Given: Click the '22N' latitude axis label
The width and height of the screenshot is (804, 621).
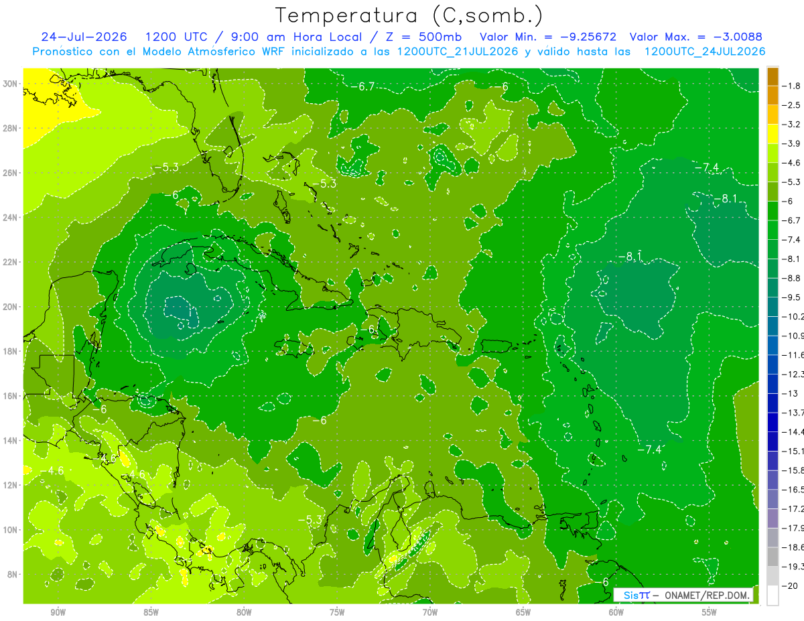Looking at the screenshot, I should (x=11, y=262).
